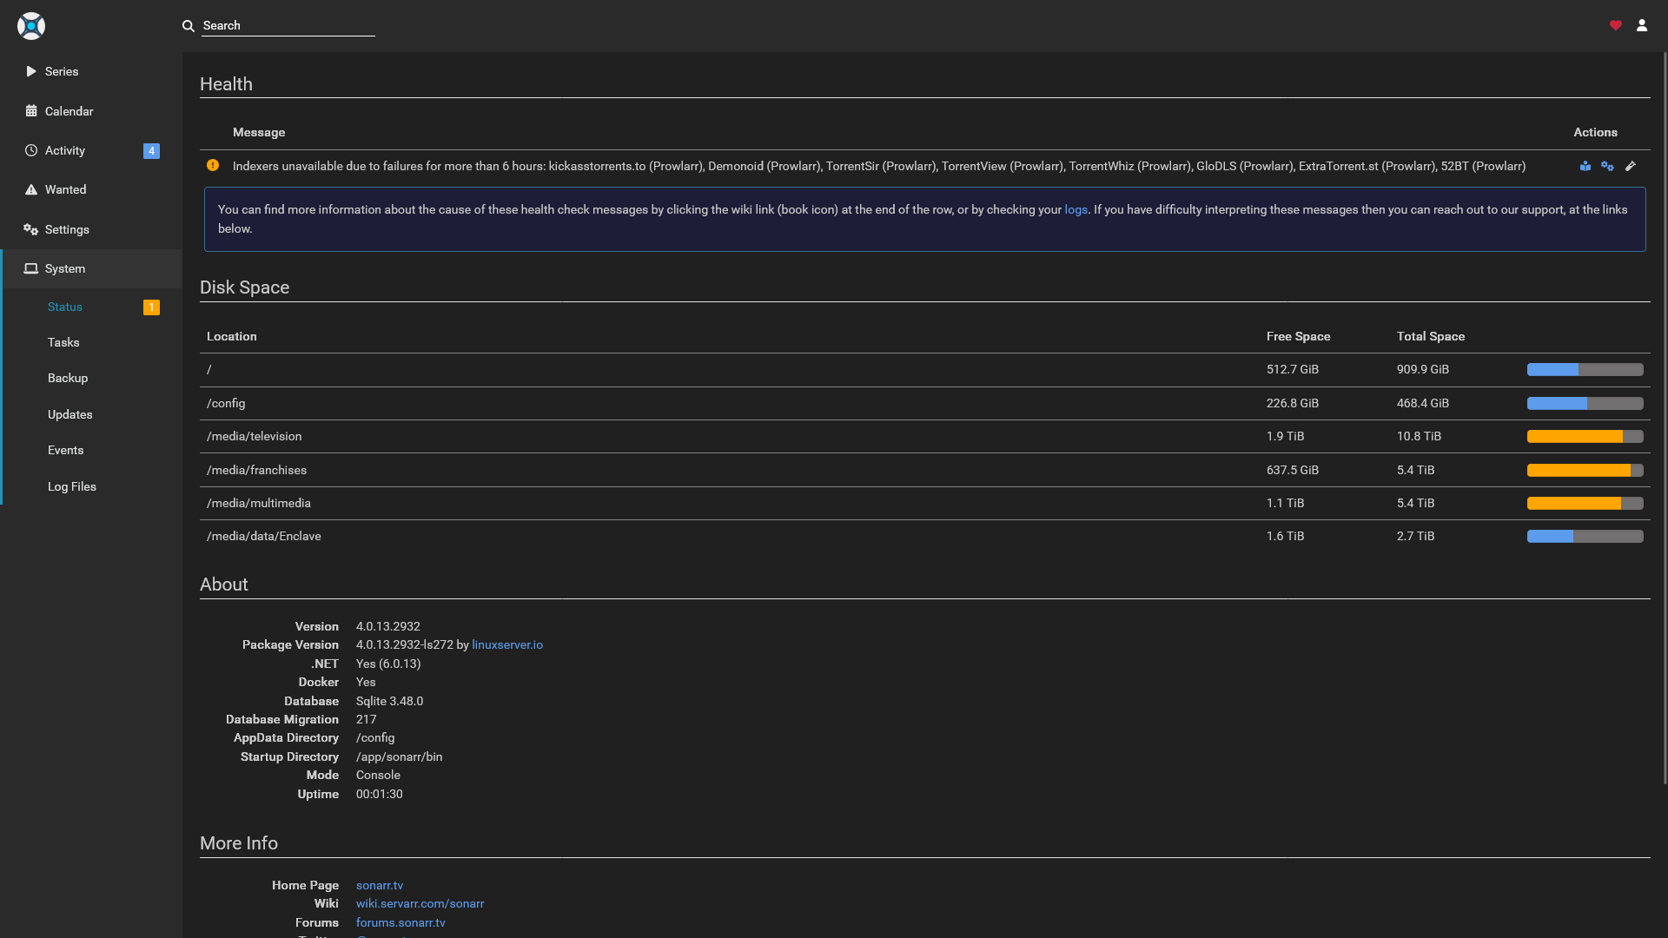
Task: Click the System laptop icon
Action: click(x=31, y=268)
